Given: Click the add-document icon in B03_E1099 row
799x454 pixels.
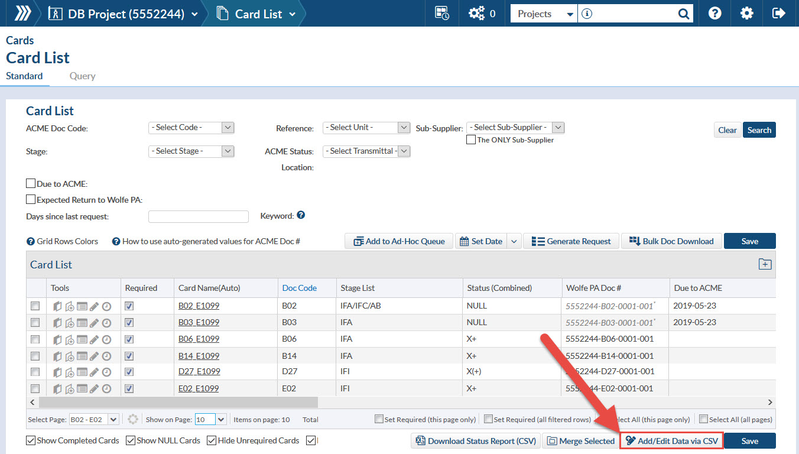Looking at the screenshot, I should 70,323.
